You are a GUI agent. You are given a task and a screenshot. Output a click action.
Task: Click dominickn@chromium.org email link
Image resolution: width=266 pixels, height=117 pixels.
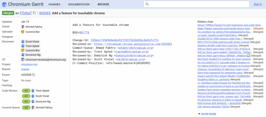pos(134,55)
